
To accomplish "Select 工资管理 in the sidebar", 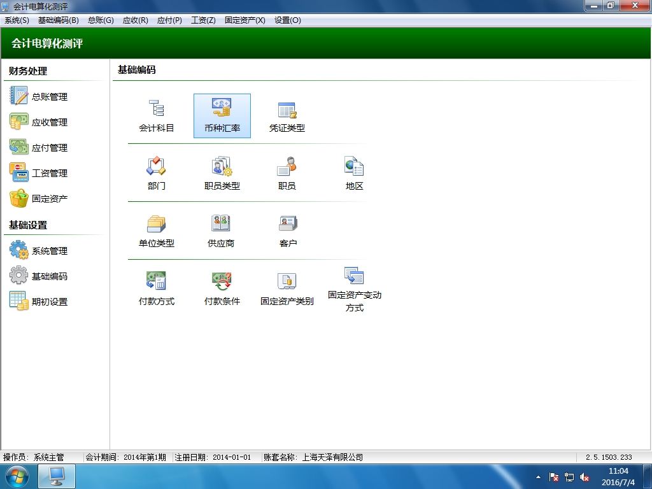I will click(x=39, y=173).
